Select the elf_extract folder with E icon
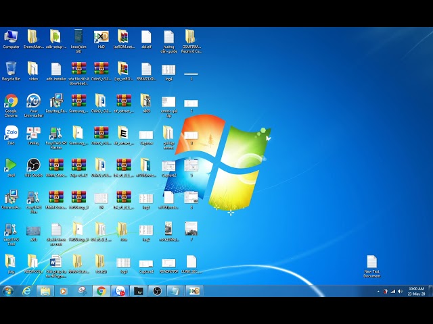Screen dimensions: 433x324 click(x=124, y=135)
